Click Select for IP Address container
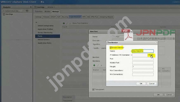 tap(151, 55)
